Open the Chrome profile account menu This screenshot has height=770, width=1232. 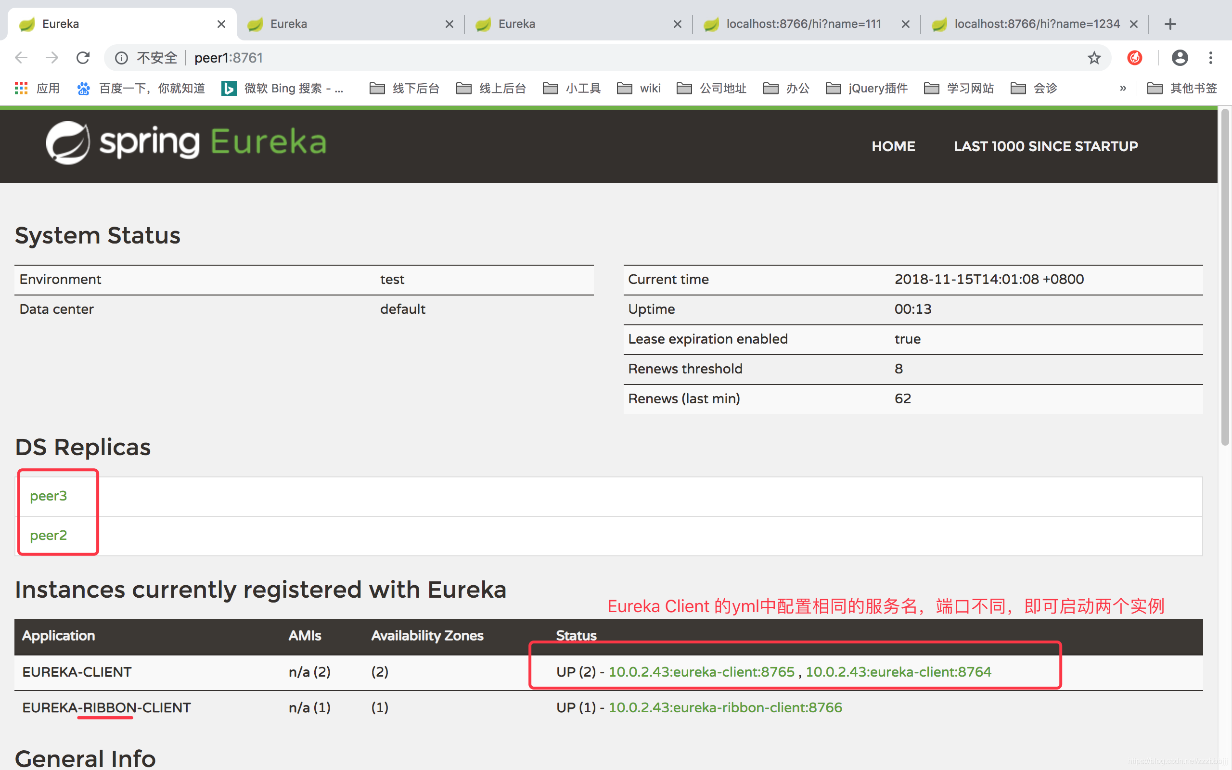(1180, 58)
